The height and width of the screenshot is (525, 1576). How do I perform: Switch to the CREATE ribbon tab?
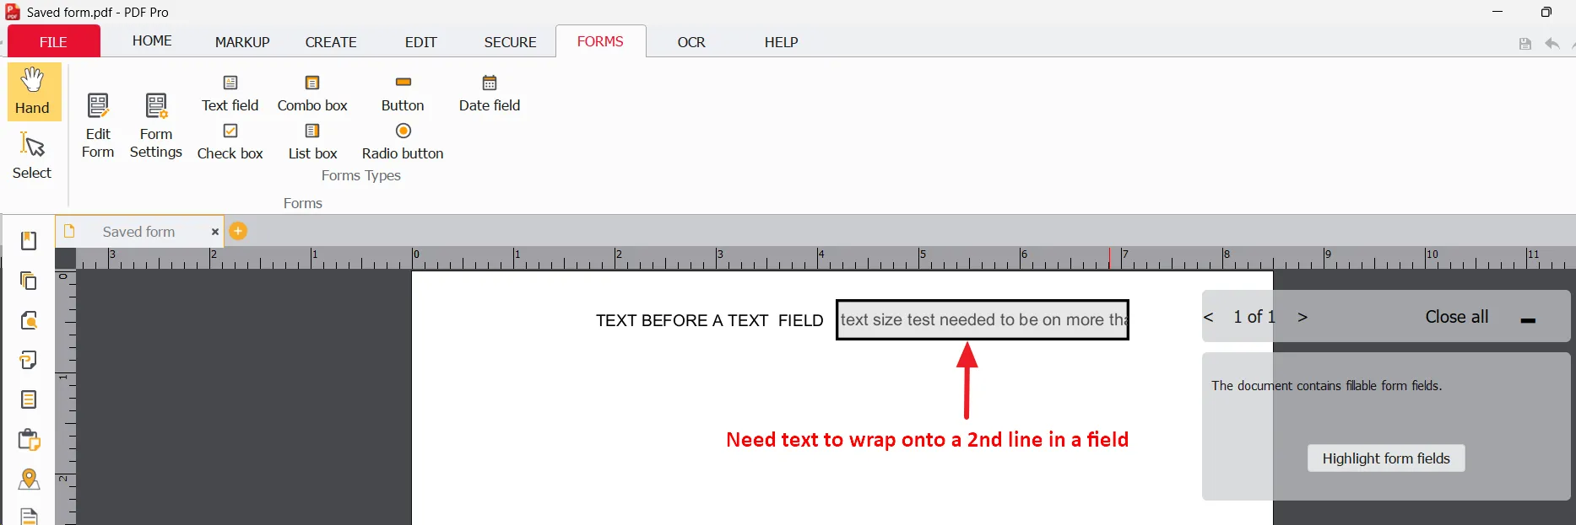pos(331,41)
